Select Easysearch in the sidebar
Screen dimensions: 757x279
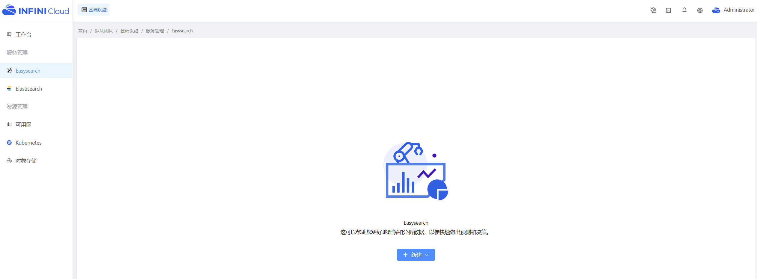(x=36, y=70)
